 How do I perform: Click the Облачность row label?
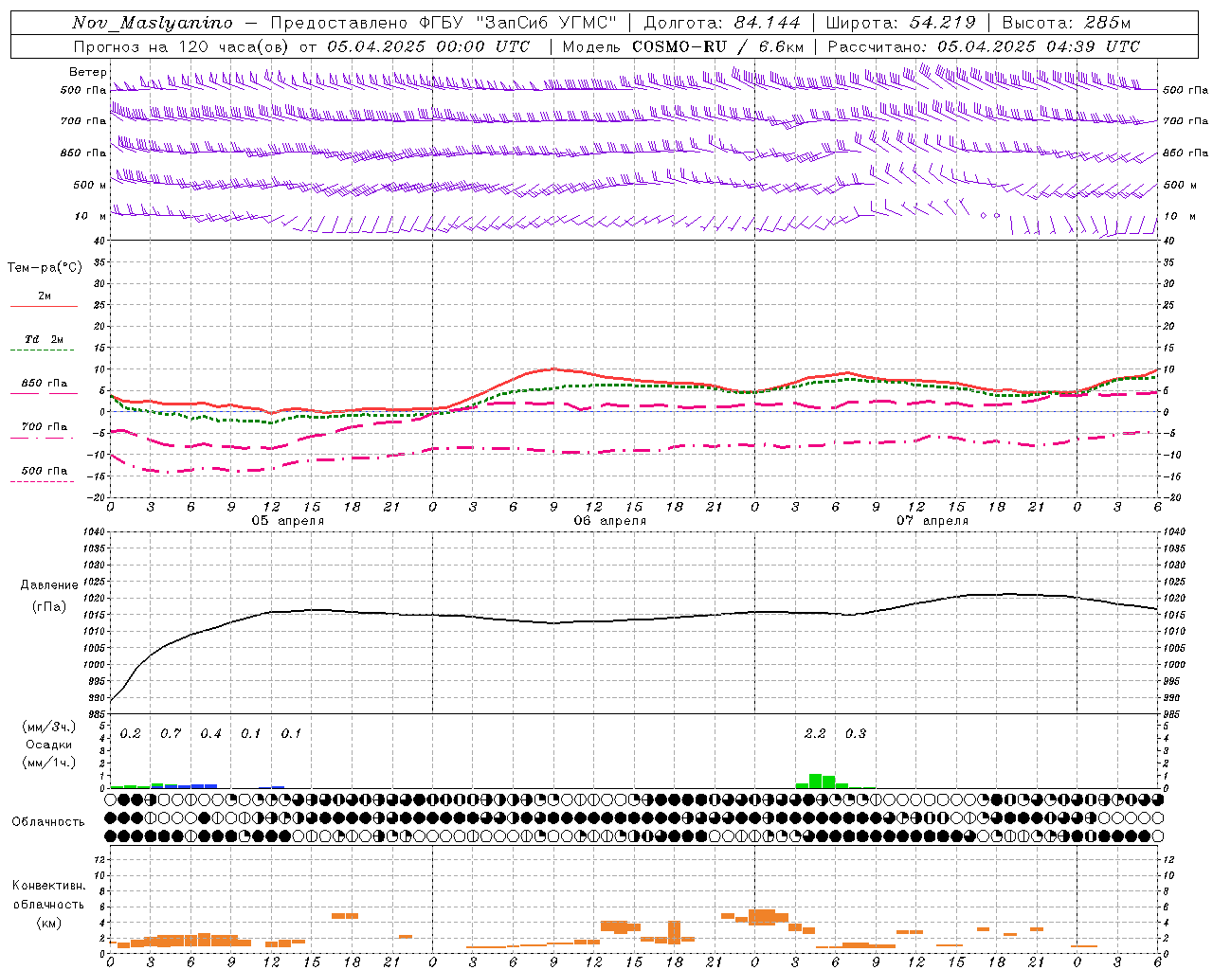48,821
